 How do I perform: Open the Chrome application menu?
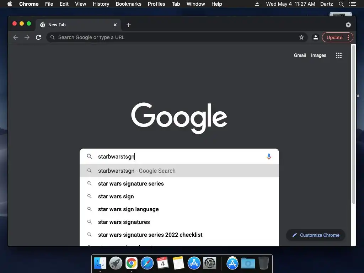pyautogui.click(x=29, y=4)
